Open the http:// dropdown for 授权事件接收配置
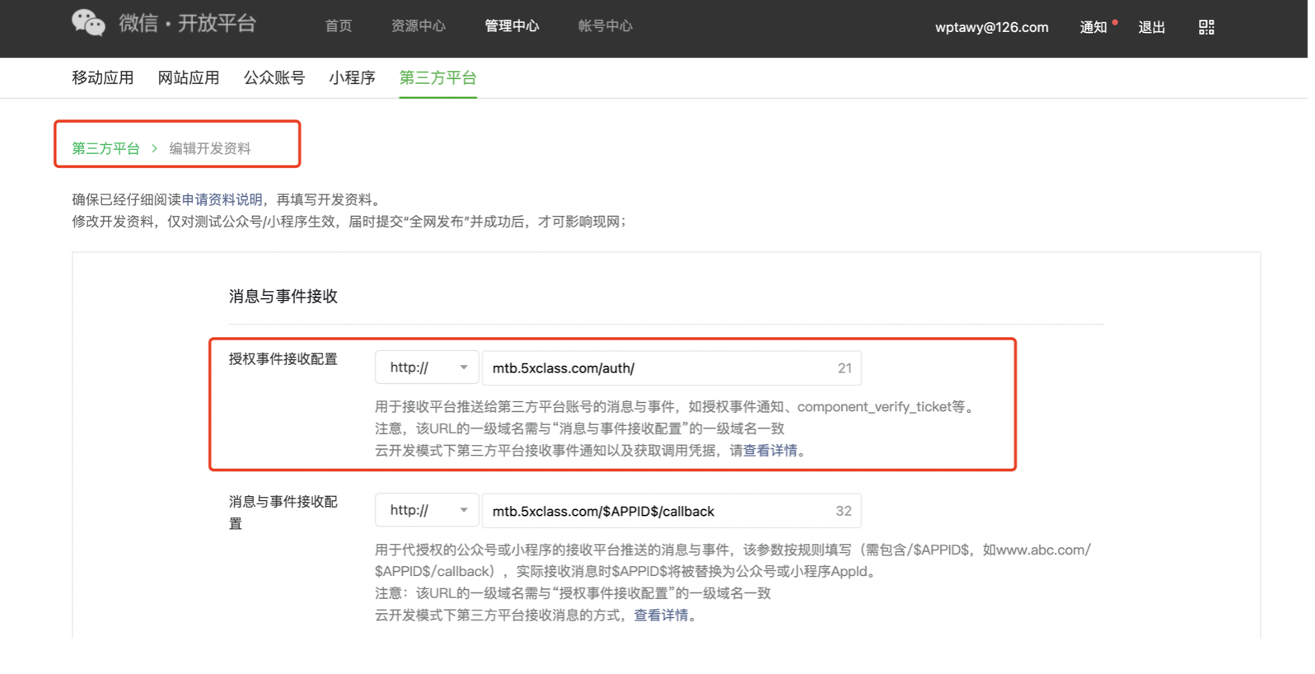Viewport: 1315px width, 674px height. click(428, 369)
